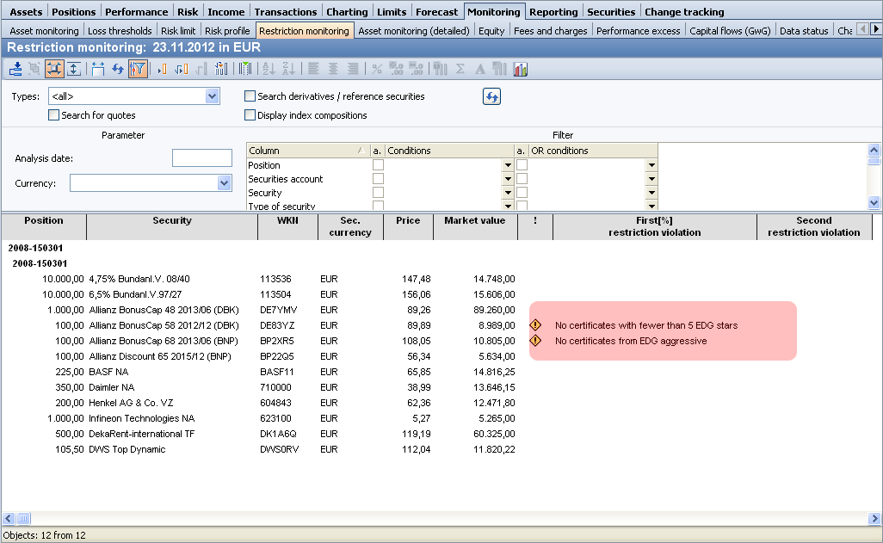Switch to the Reporting menu tab
Screen dimensions: 883x543
pyautogui.click(x=553, y=12)
